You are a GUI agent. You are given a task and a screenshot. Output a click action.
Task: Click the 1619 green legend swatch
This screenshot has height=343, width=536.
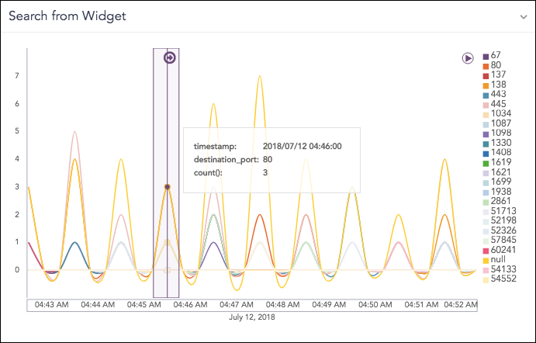[x=486, y=163]
